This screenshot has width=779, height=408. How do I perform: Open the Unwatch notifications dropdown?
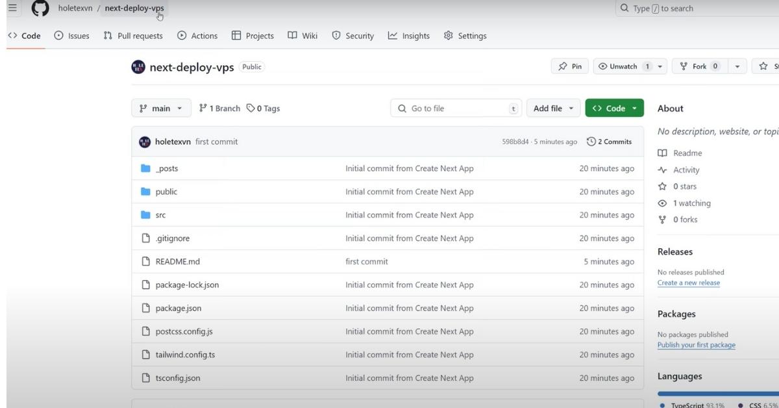630,66
